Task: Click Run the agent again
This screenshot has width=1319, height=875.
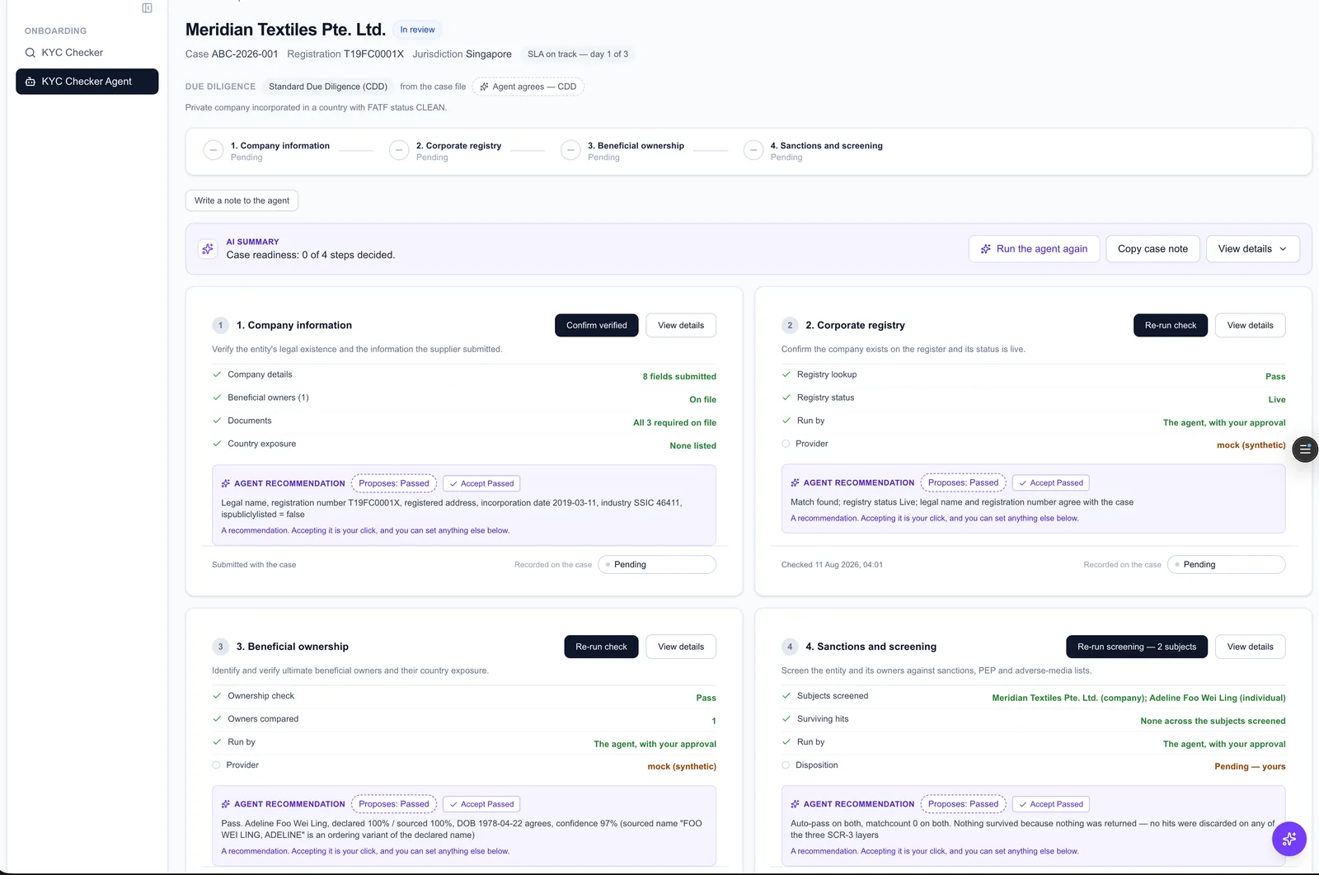Action: [1034, 249]
